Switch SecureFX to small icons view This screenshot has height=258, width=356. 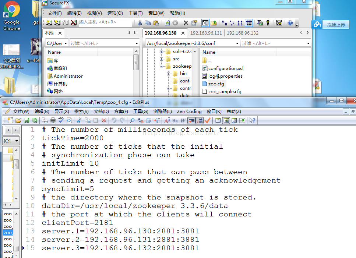click(233, 23)
